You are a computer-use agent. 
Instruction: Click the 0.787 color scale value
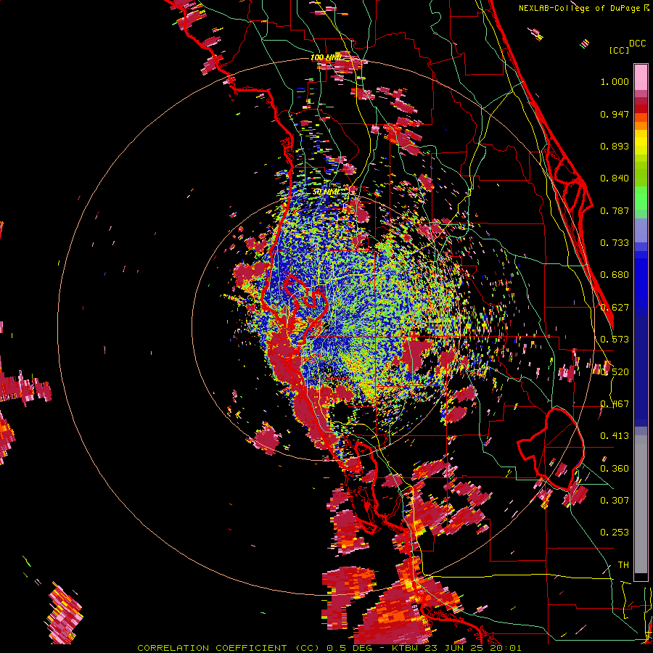click(x=615, y=210)
